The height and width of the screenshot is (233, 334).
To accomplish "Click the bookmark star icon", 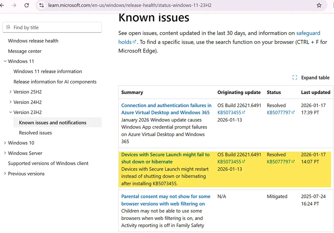I will pos(319,5).
